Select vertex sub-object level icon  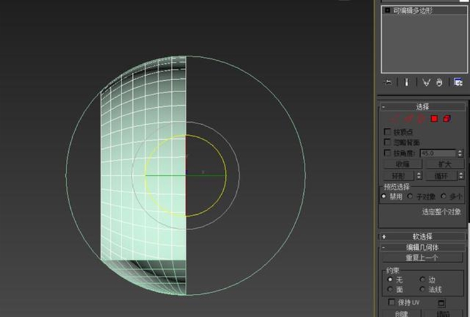[394, 118]
